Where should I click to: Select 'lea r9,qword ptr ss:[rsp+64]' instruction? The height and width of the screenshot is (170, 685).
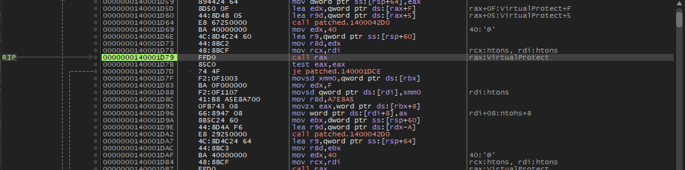click(354, 141)
